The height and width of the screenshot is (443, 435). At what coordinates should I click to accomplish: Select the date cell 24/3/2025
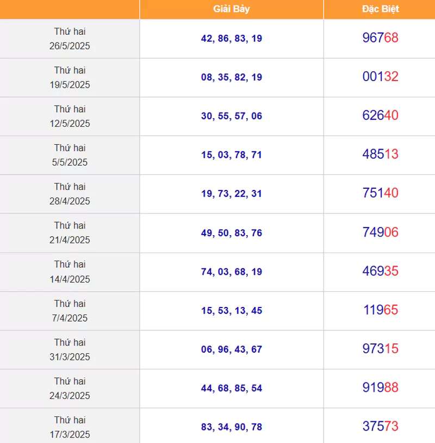click(70, 388)
